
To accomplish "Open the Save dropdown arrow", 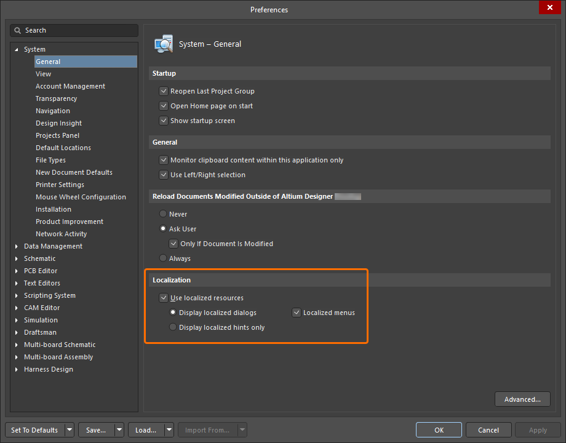I will click(119, 430).
